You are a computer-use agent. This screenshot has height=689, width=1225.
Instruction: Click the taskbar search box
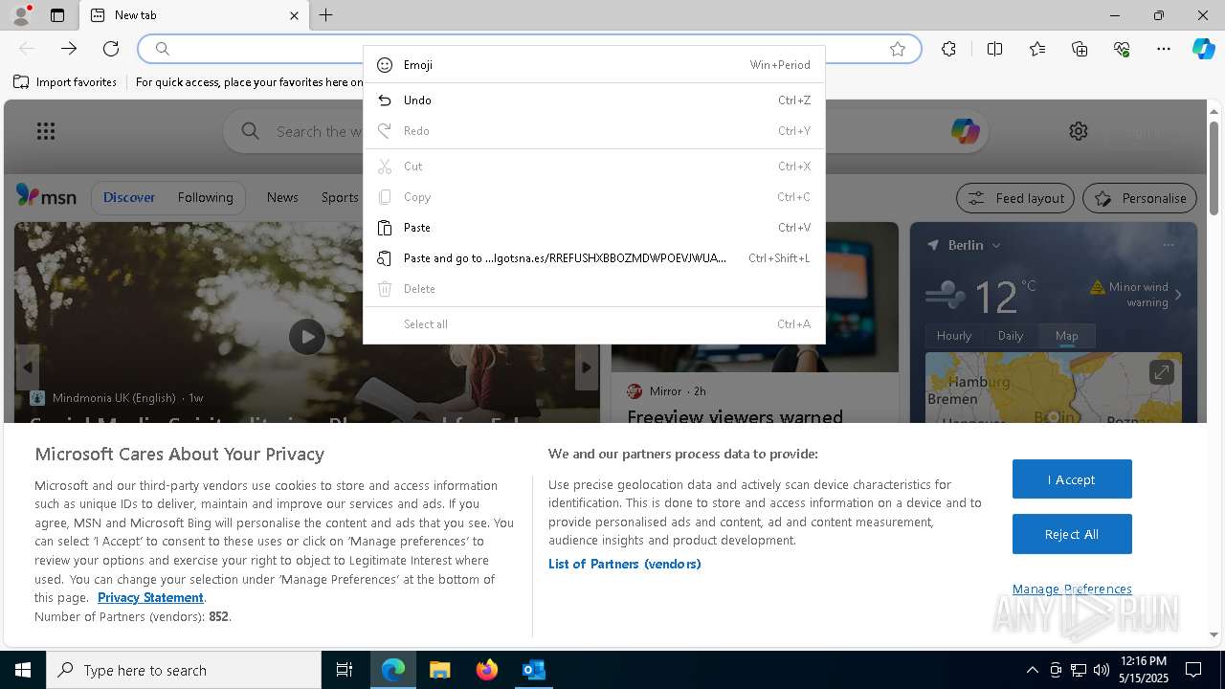pos(184,670)
